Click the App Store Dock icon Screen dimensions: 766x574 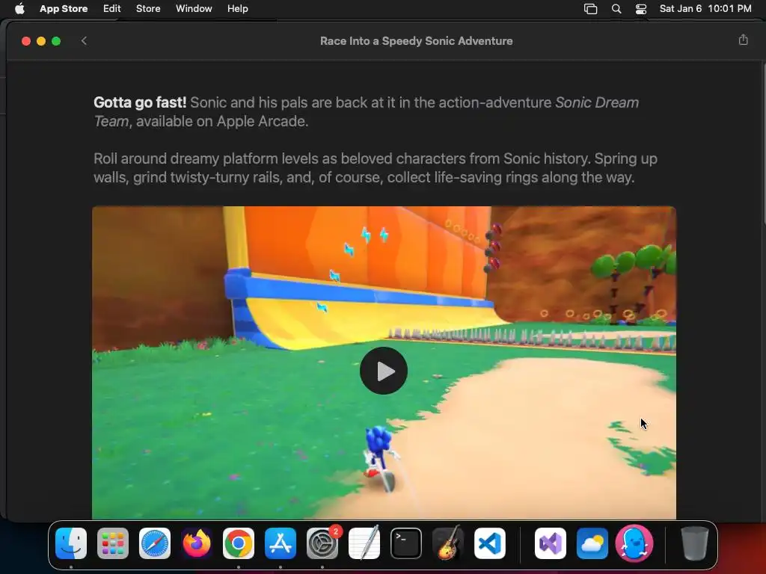click(281, 543)
